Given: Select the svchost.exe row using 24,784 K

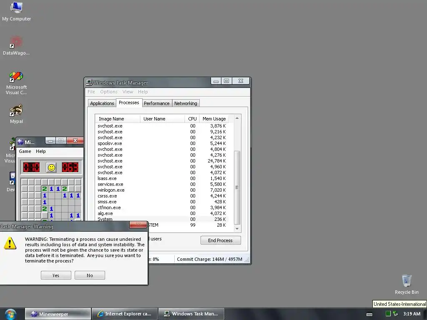Looking at the screenshot, I should coord(162,161).
